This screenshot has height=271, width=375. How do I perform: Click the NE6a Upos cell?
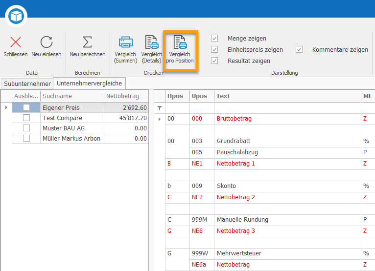click(x=202, y=265)
